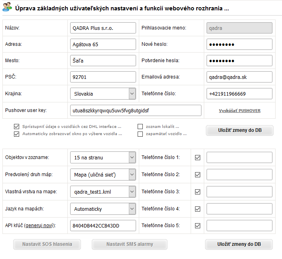This screenshot has width=282, height=259.
Task: Toggle the DHL interface vehicle data checkbox
Action: coord(16,127)
